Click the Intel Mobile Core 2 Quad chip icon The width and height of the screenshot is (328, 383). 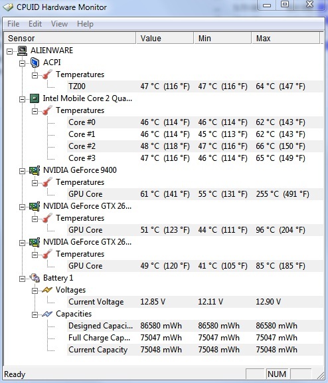35,98
